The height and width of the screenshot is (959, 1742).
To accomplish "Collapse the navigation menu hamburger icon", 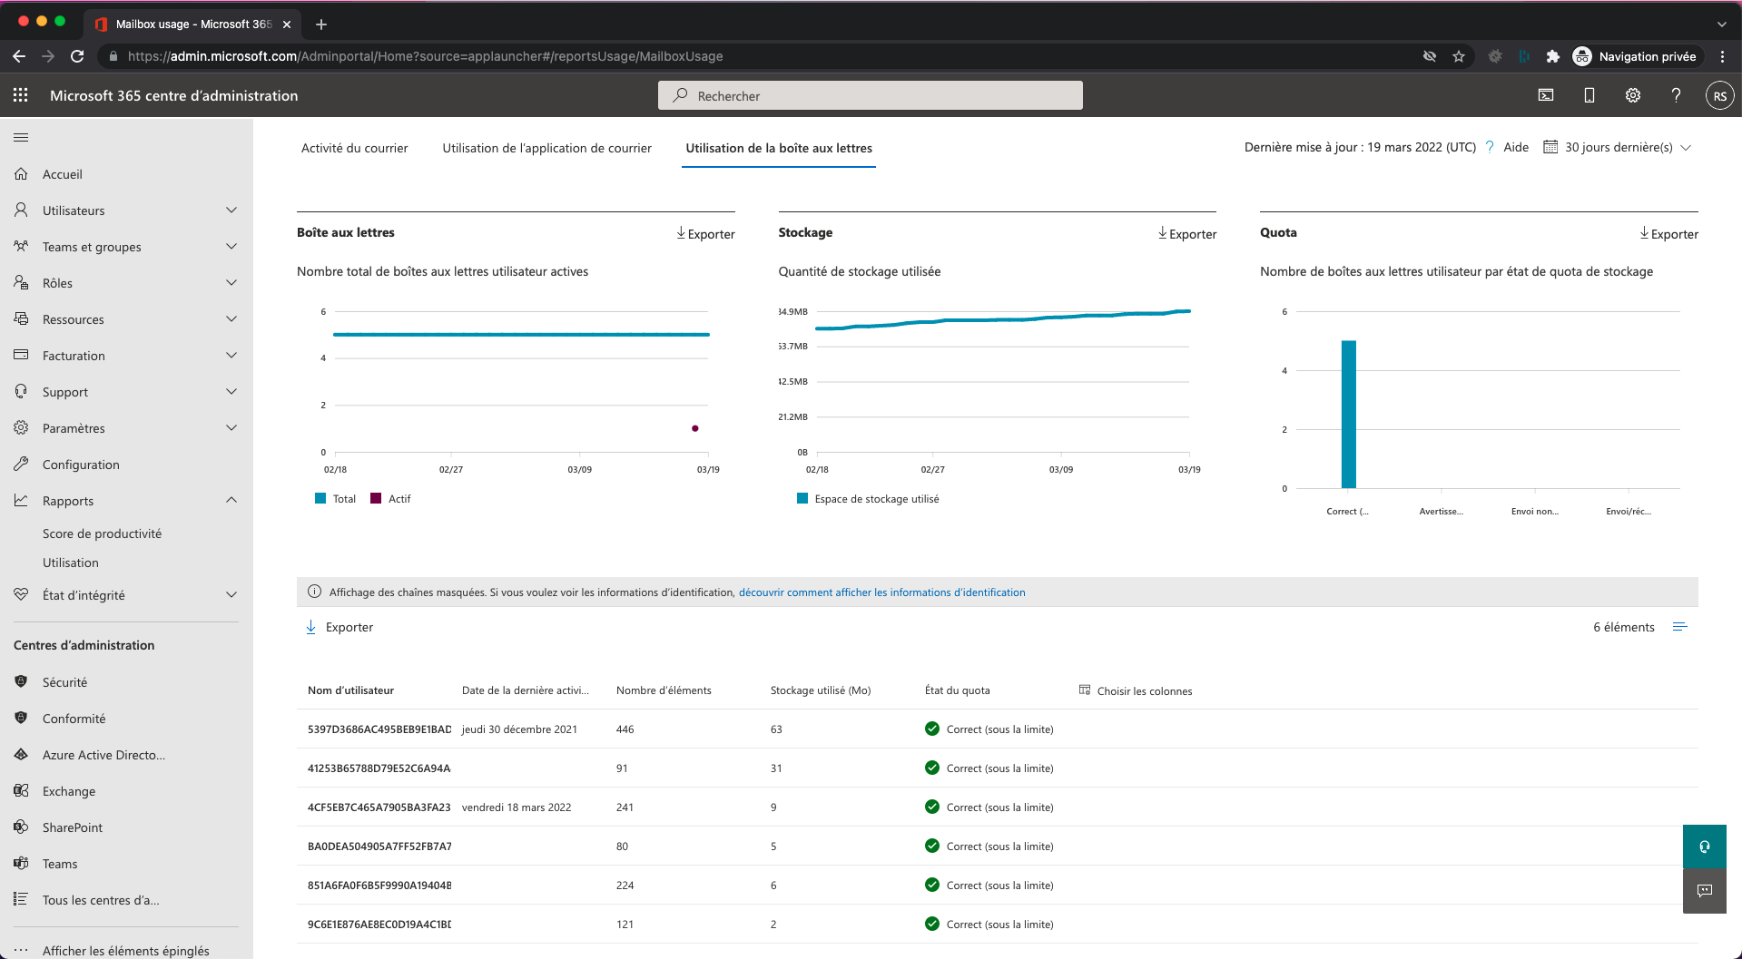I will pyautogui.click(x=21, y=138).
